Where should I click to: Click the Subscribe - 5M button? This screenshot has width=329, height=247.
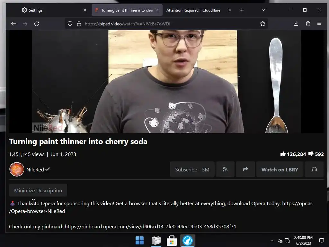[x=192, y=169]
